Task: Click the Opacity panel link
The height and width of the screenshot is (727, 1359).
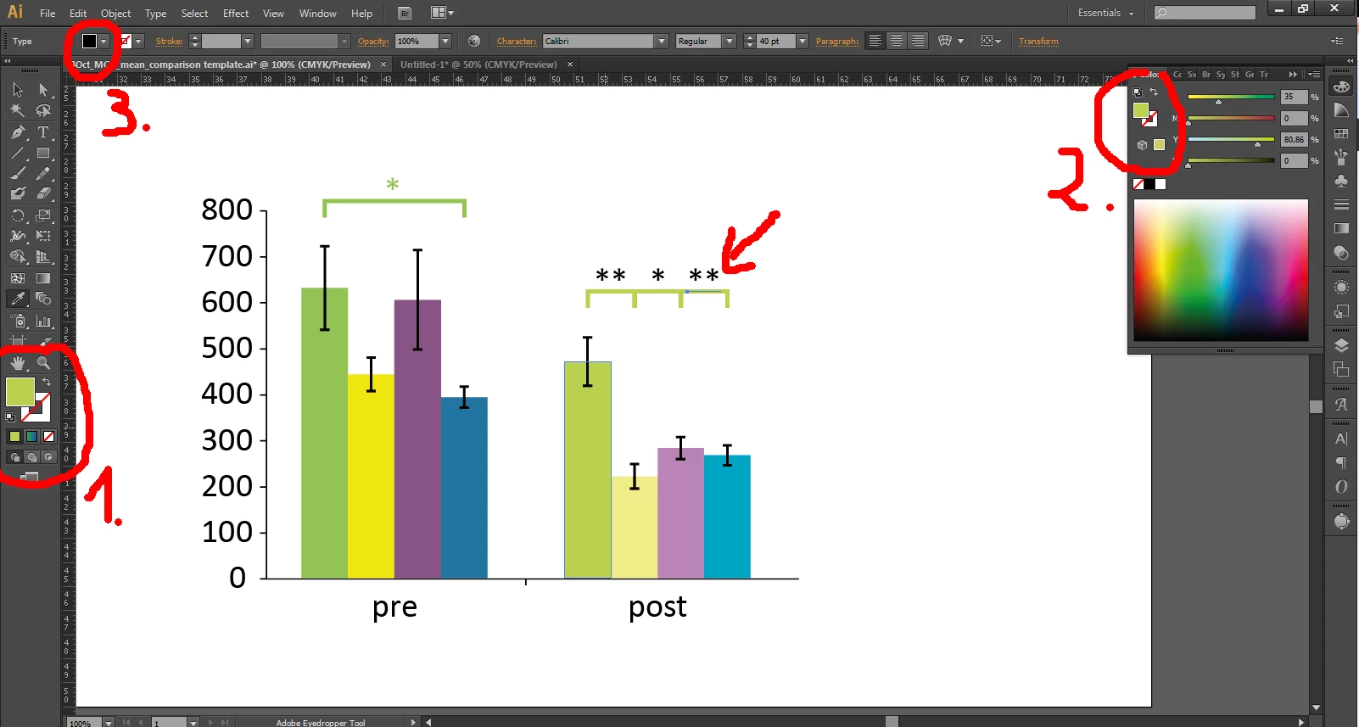Action: (x=373, y=41)
